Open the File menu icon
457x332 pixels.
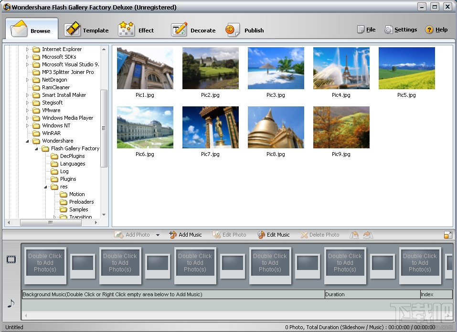361,30
